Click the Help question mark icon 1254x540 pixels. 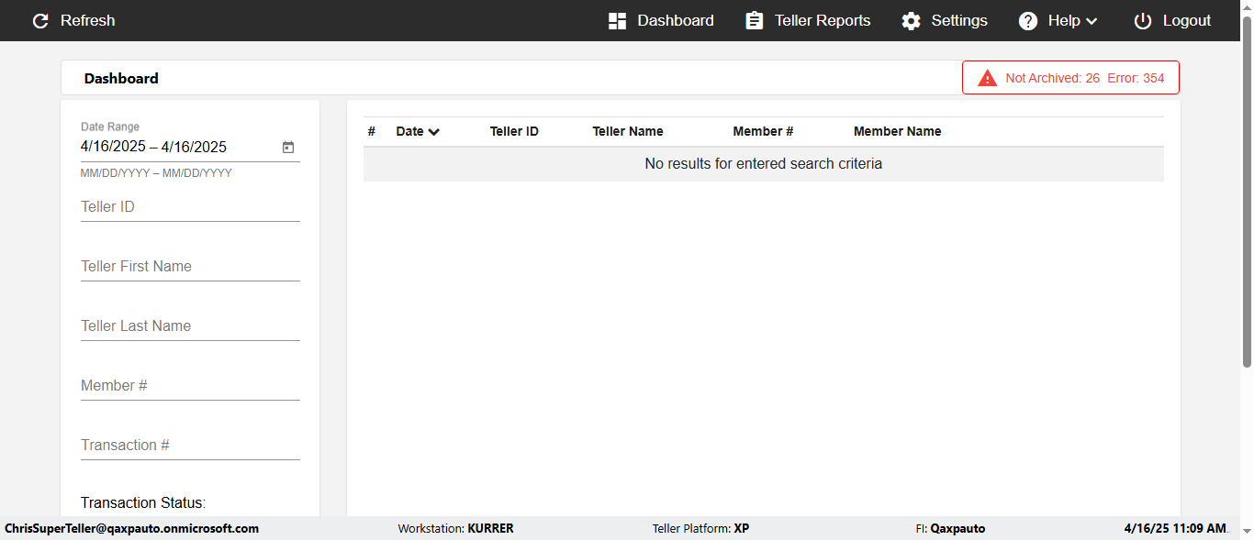pos(1028,20)
